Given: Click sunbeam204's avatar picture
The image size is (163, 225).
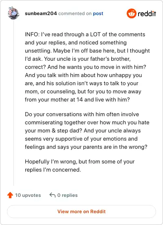Looking at the screenshot, I should (x=13, y=13).
